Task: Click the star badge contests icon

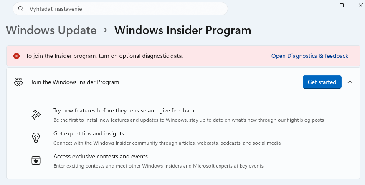Action: pyautogui.click(x=36, y=160)
